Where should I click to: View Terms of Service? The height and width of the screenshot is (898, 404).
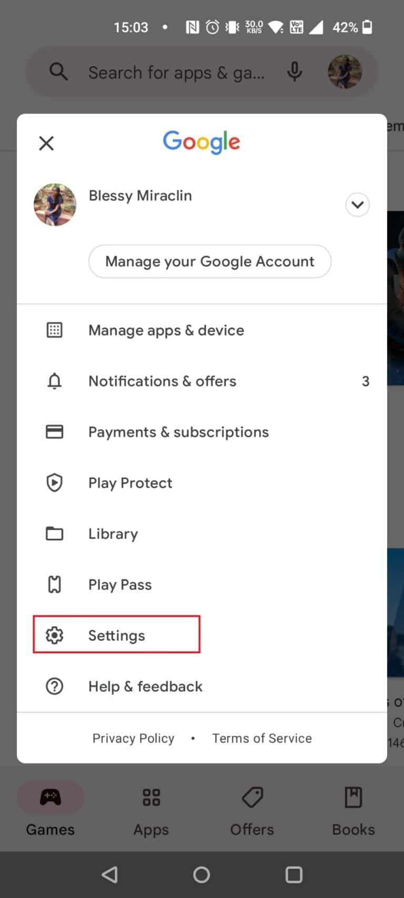[261, 738]
